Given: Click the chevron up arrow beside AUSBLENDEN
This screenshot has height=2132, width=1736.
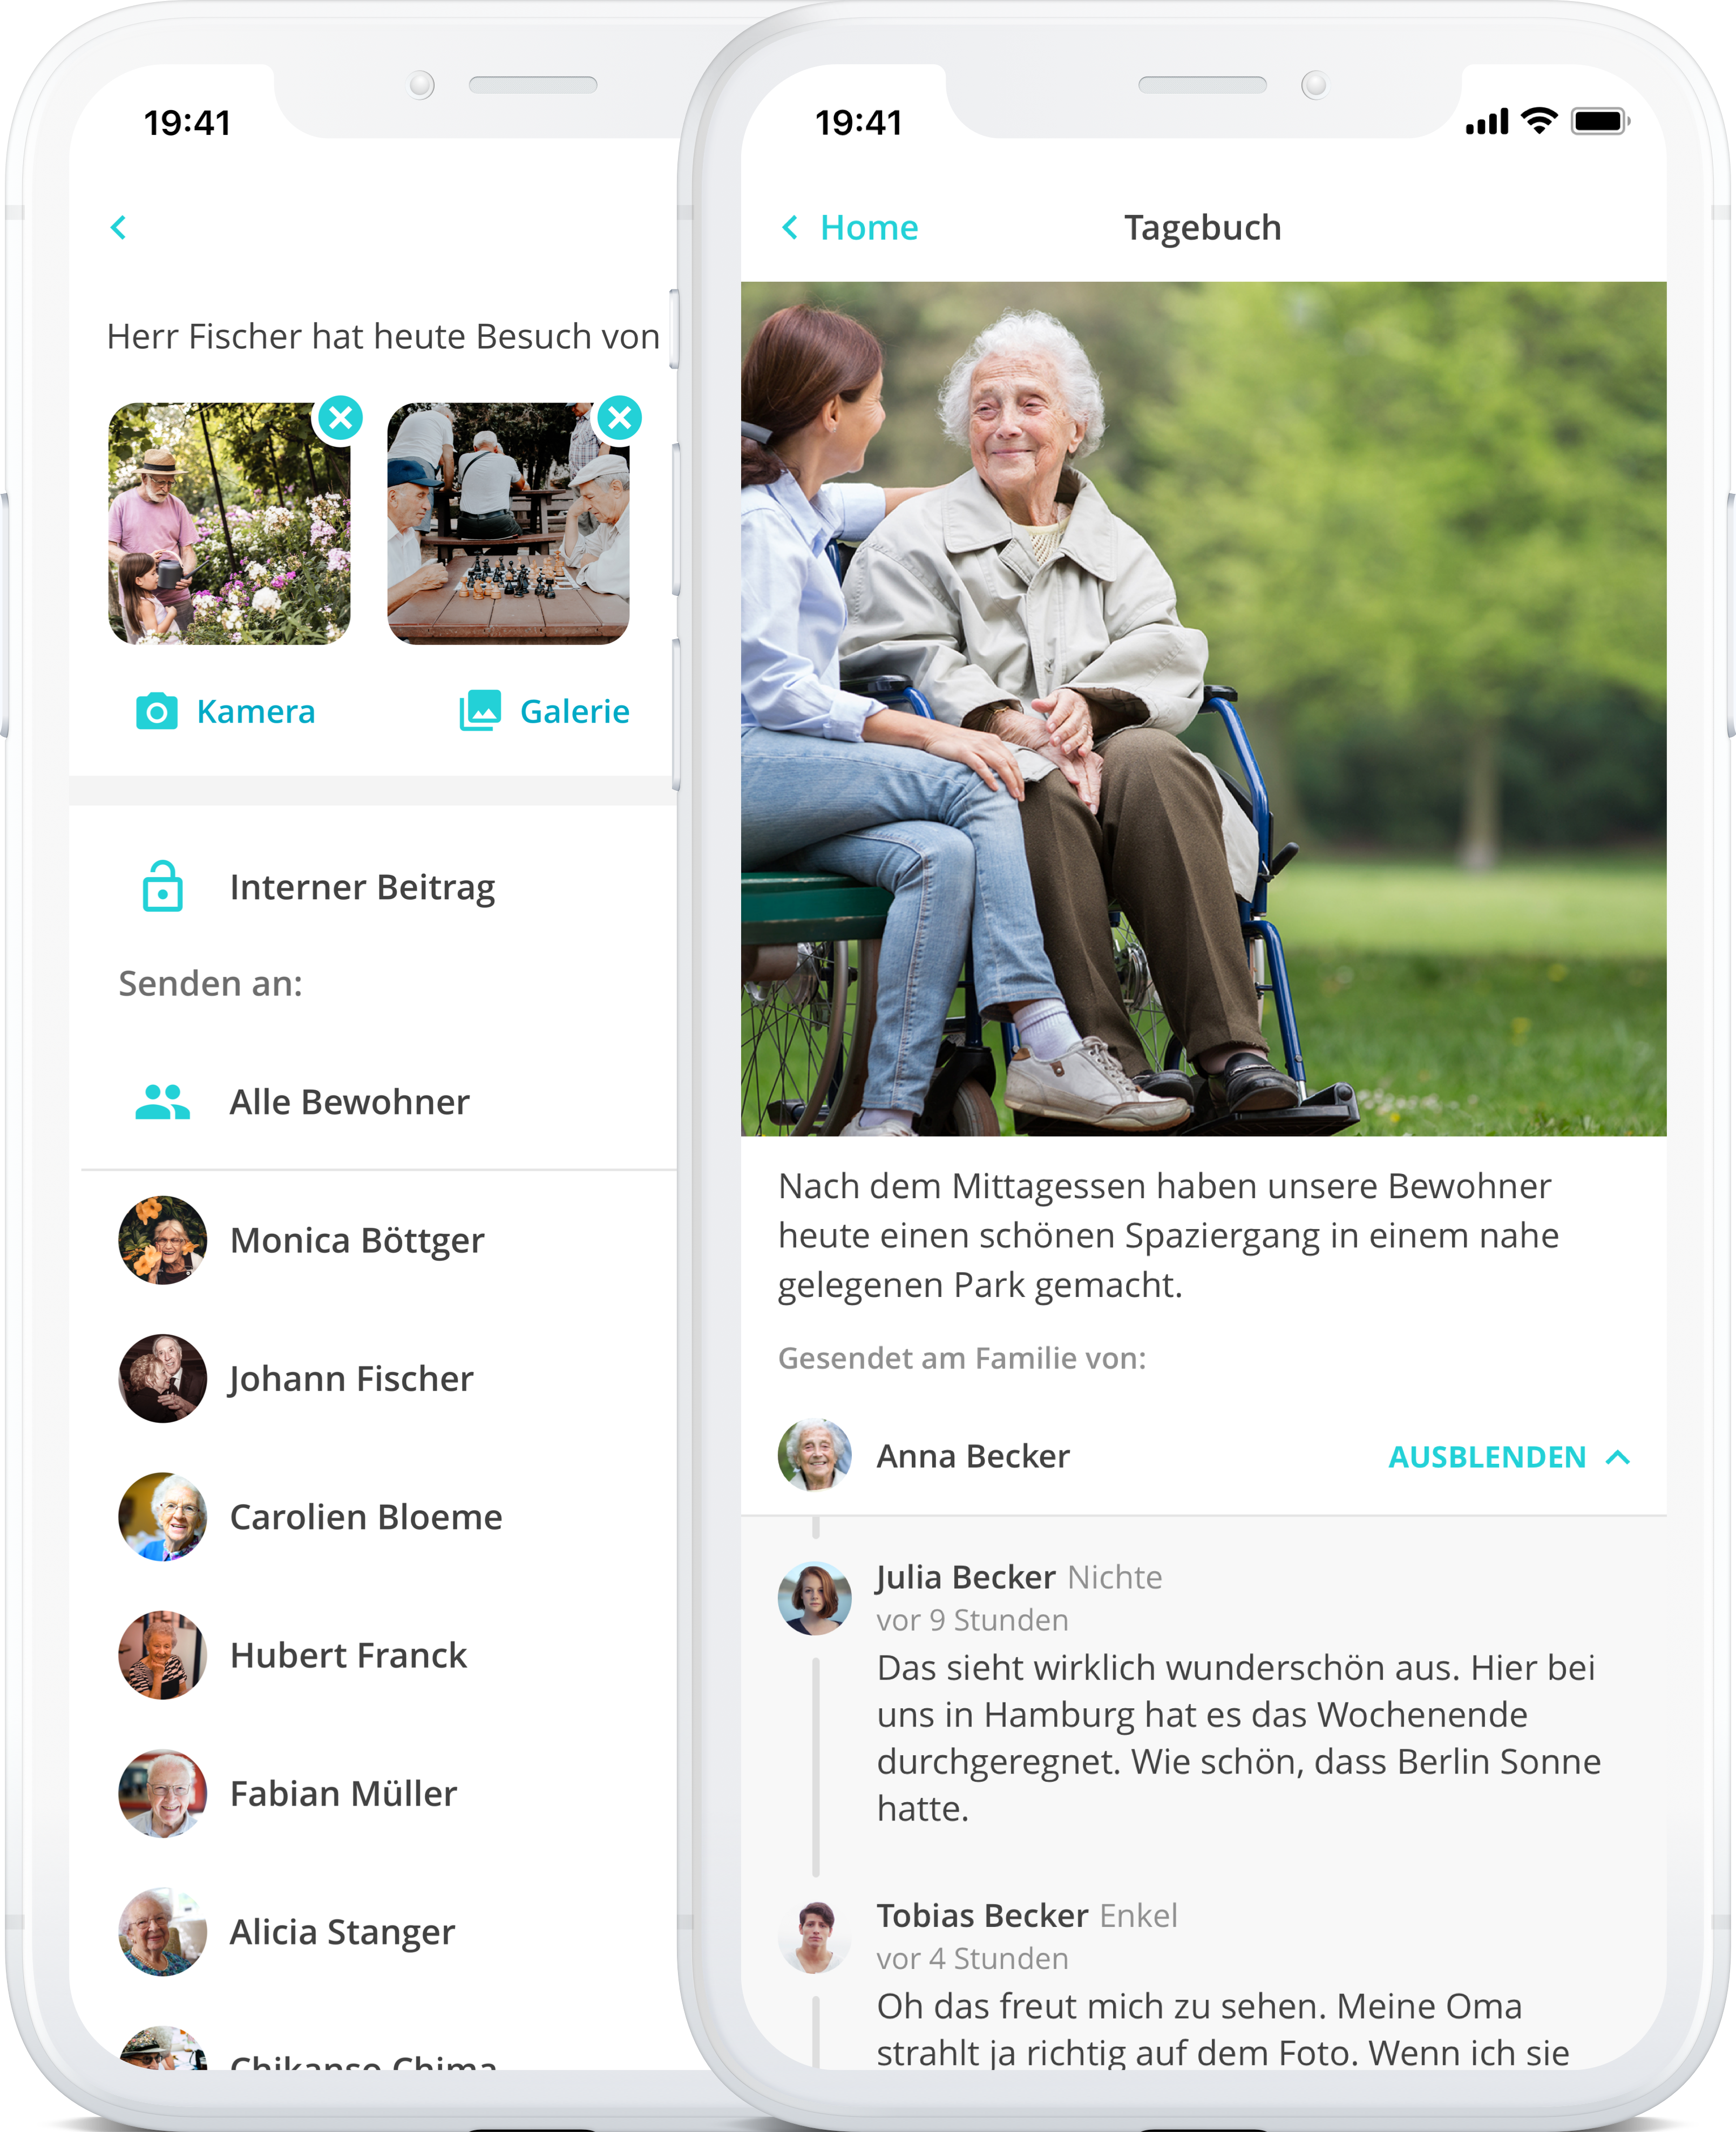Looking at the screenshot, I should pos(1618,1457).
